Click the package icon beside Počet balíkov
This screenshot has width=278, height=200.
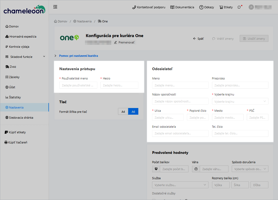point(156,169)
